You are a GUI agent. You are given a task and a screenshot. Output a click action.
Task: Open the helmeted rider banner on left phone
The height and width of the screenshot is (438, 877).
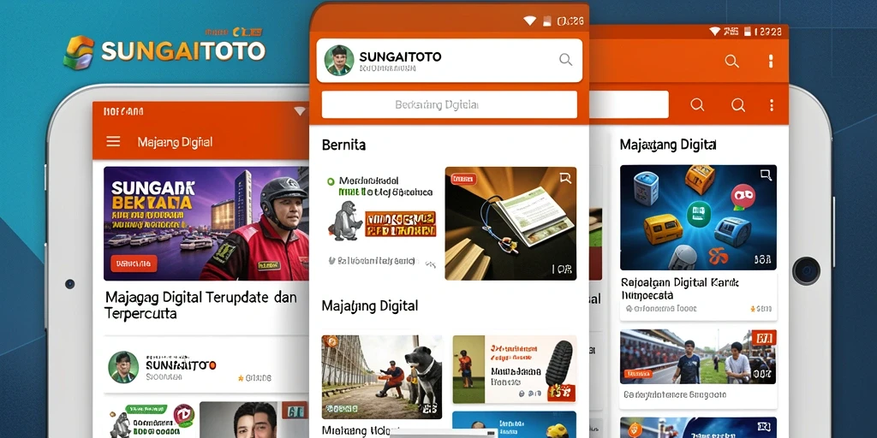tap(206, 223)
